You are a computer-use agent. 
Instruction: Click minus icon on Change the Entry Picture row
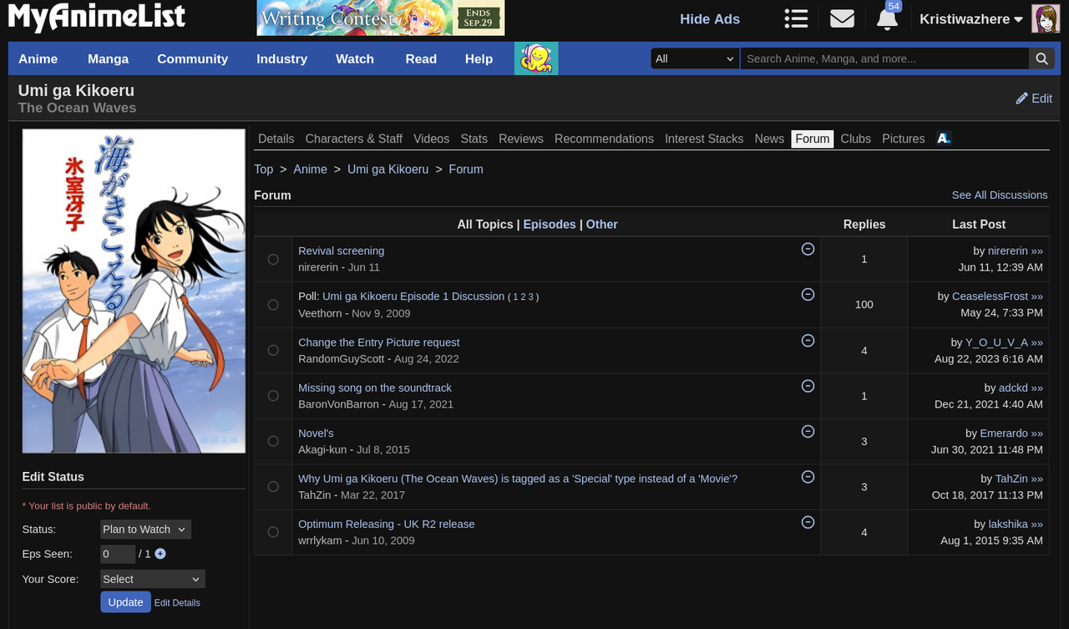point(808,340)
